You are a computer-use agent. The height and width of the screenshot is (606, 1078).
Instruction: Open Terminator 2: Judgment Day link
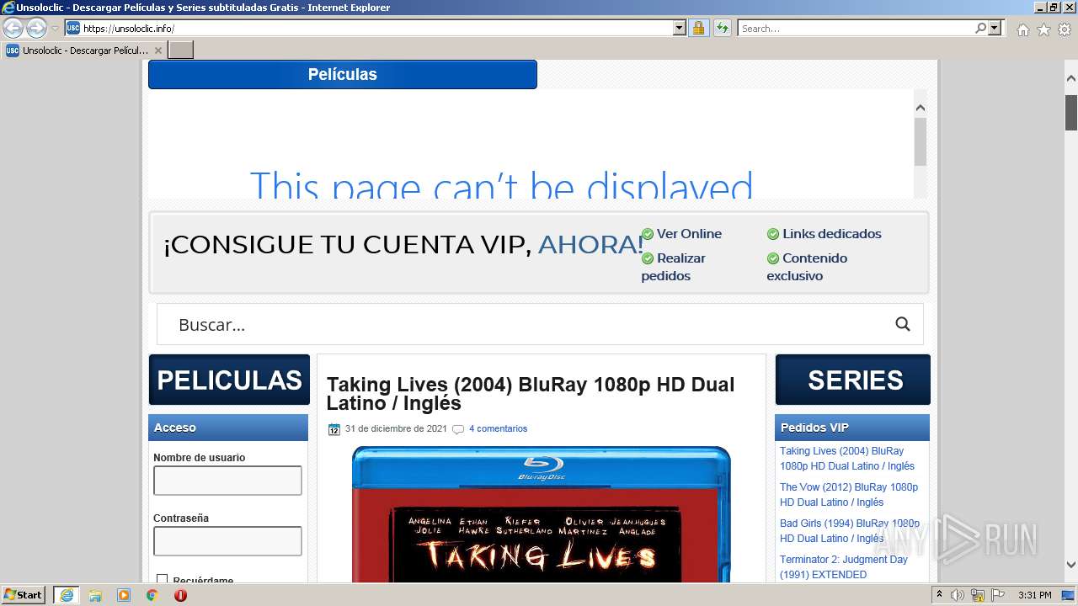[844, 567]
